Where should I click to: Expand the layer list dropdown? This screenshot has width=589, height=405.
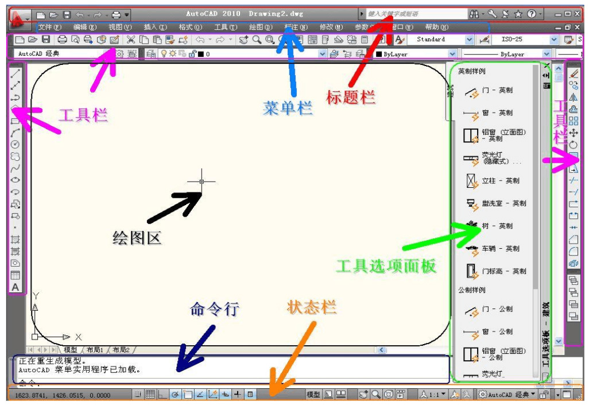tap(322, 54)
